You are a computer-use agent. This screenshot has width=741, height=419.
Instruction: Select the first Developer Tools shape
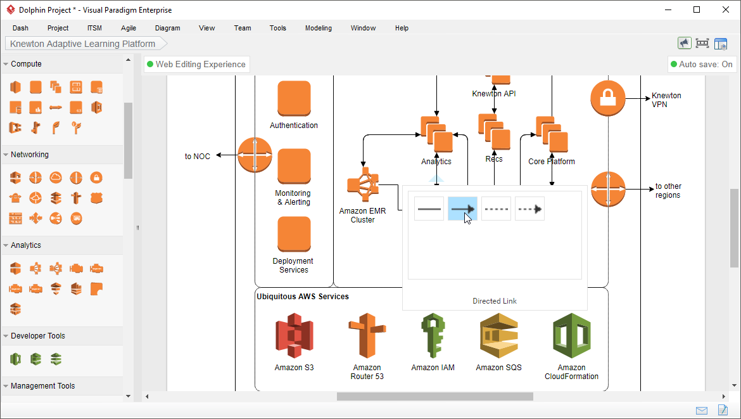click(x=15, y=359)
